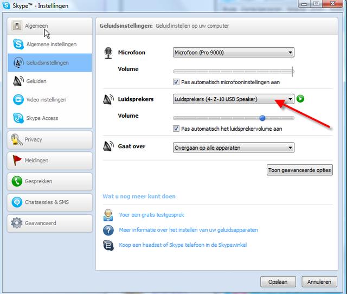The image size is (347, 294).
Task: Click the microphone icon next to Microfoon
Action: pos(108,53)
